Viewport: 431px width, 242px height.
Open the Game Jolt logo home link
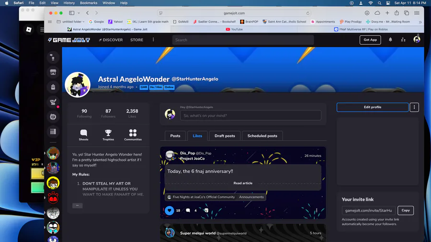68,40
